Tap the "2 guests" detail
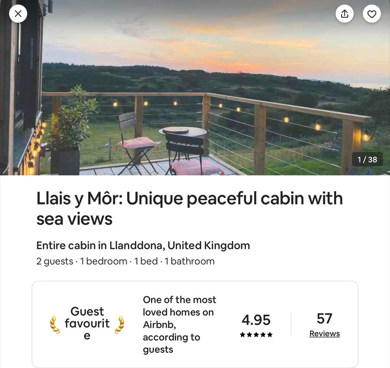 point(55,261)
